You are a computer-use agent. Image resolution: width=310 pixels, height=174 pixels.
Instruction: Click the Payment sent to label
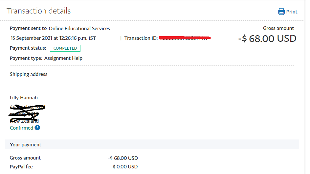point(28,29)
